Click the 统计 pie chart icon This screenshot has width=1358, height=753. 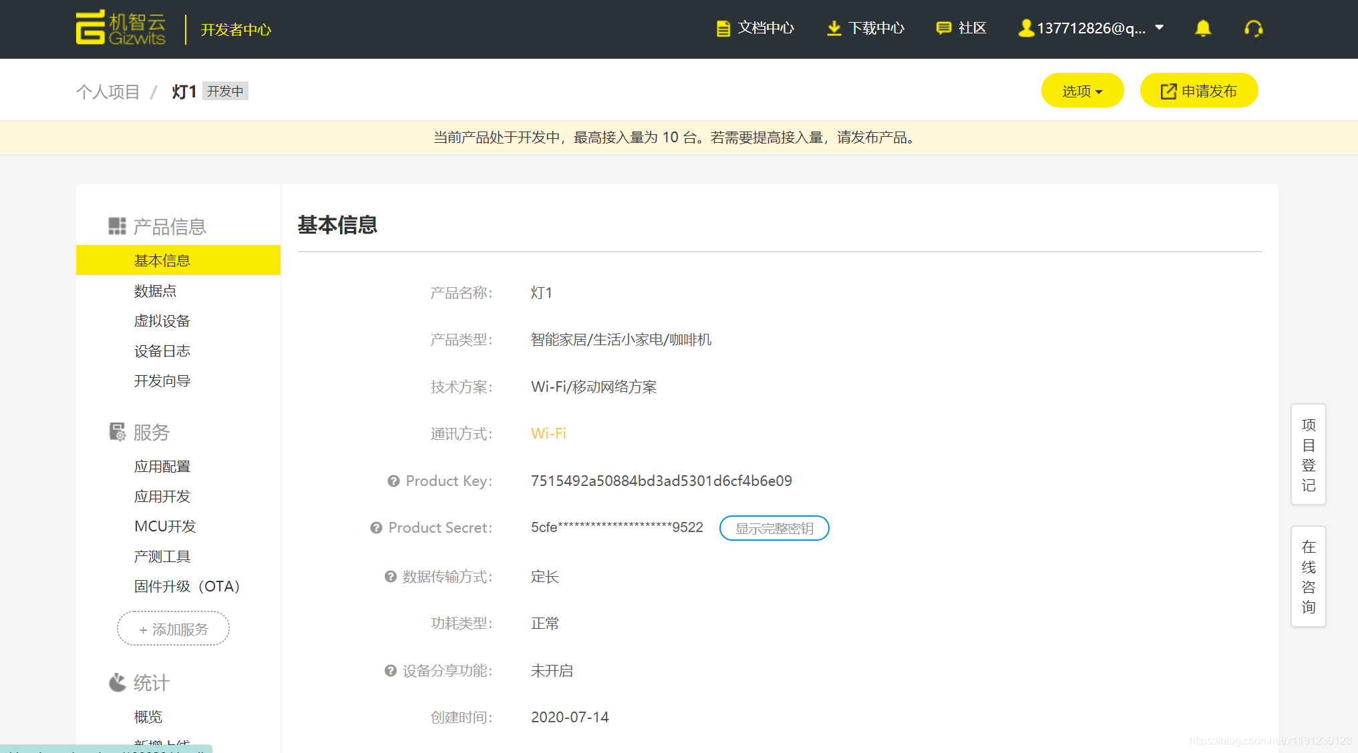point(117,682)
